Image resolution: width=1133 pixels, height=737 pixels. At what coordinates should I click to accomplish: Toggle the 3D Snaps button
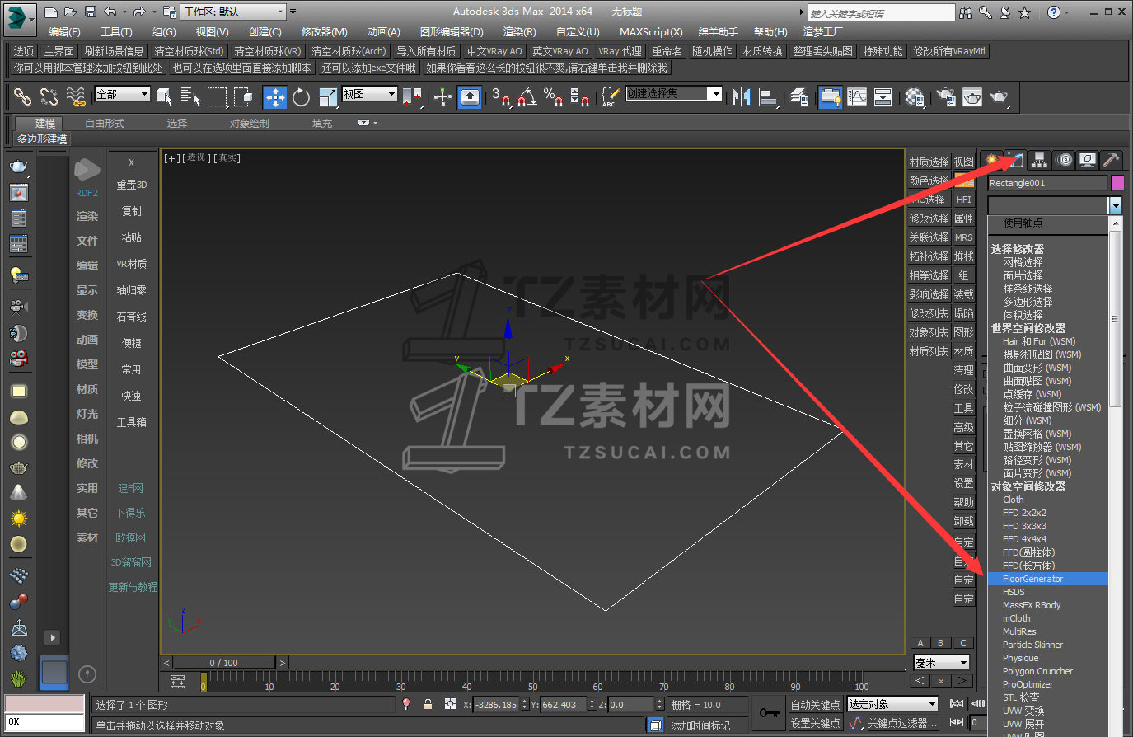coord(500,97)
